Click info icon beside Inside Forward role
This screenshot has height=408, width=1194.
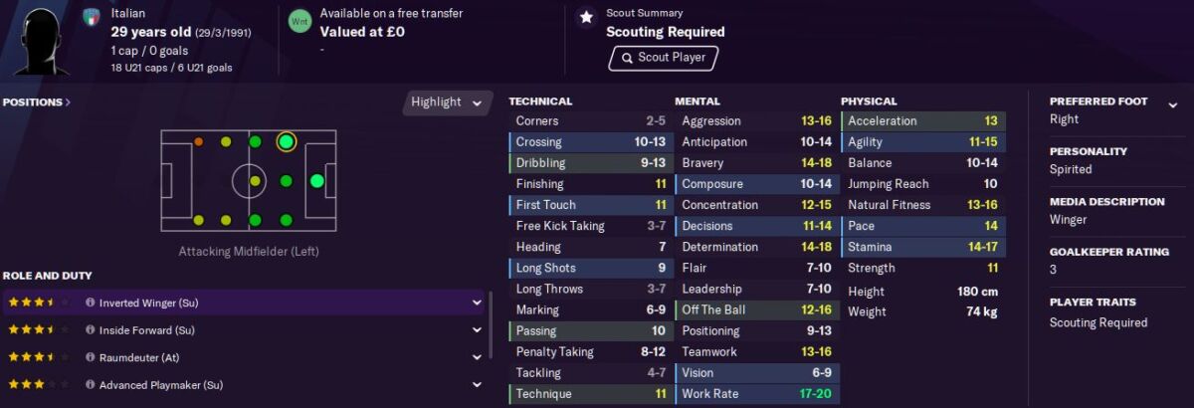pos(90,330)
